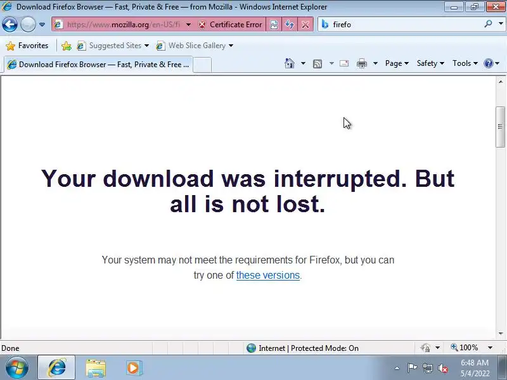Click the 'Done' status bar text
This screenshot has width=507, height=380.
(x=10, y=348)
